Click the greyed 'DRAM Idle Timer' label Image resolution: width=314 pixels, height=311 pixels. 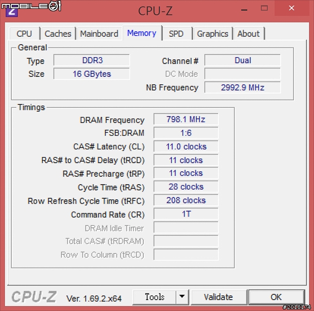tap(114, 228)
